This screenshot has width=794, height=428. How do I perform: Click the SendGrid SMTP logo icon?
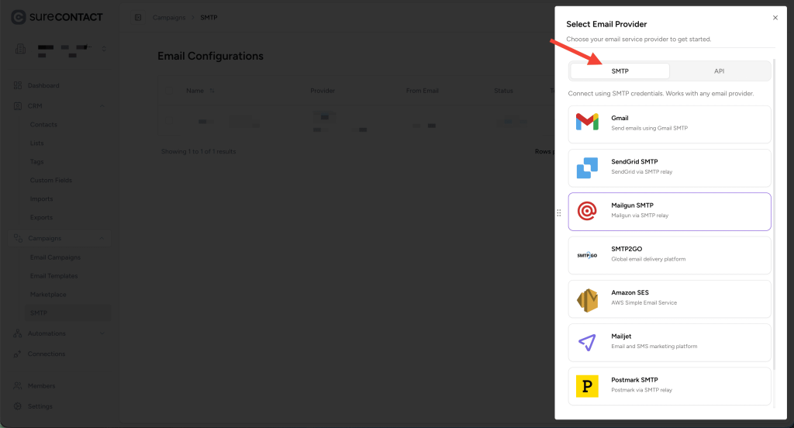click(x=587, y=167)
